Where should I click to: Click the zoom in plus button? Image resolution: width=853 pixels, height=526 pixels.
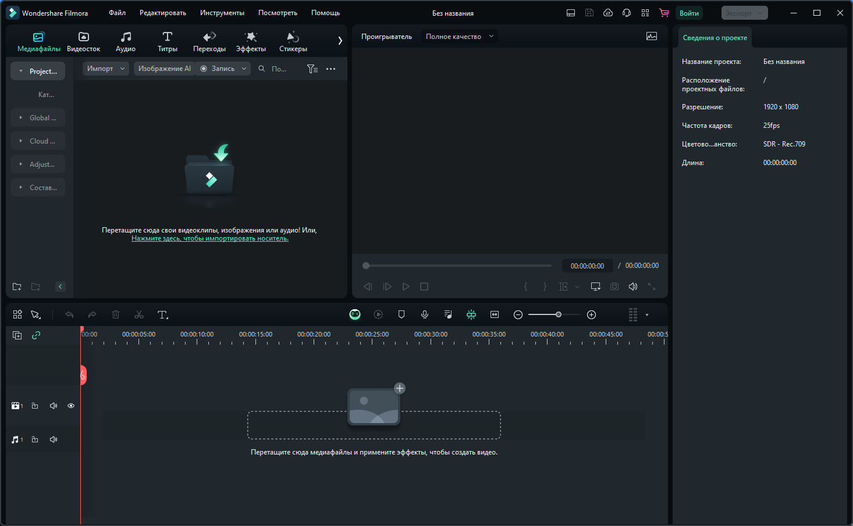click(591, 314)
